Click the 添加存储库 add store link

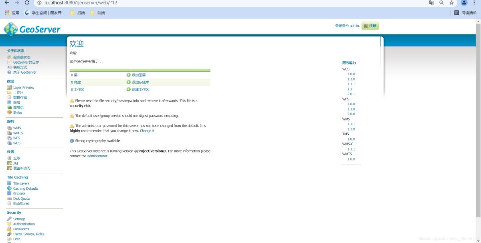click(141, 82)
